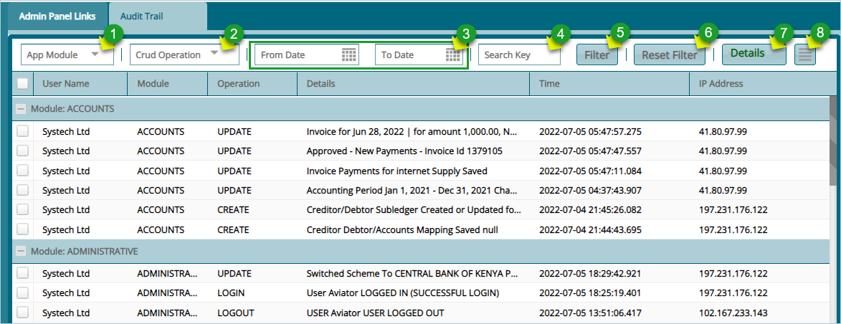Click 'User Aviator LOGGED IN (SUCCESSFUL LOGIN)' text
The width and height of the screenshot is (841, 324).
tap(403, 293)
